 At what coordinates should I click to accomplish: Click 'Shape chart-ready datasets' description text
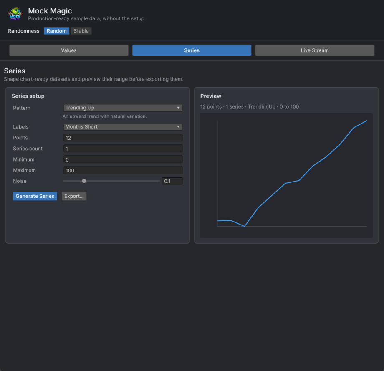tap(93, 79)
